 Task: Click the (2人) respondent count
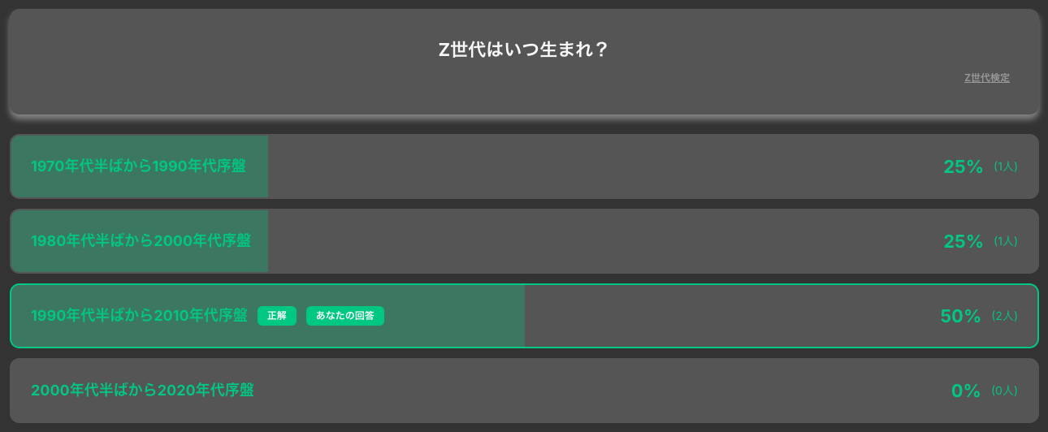click(1004, 316)
